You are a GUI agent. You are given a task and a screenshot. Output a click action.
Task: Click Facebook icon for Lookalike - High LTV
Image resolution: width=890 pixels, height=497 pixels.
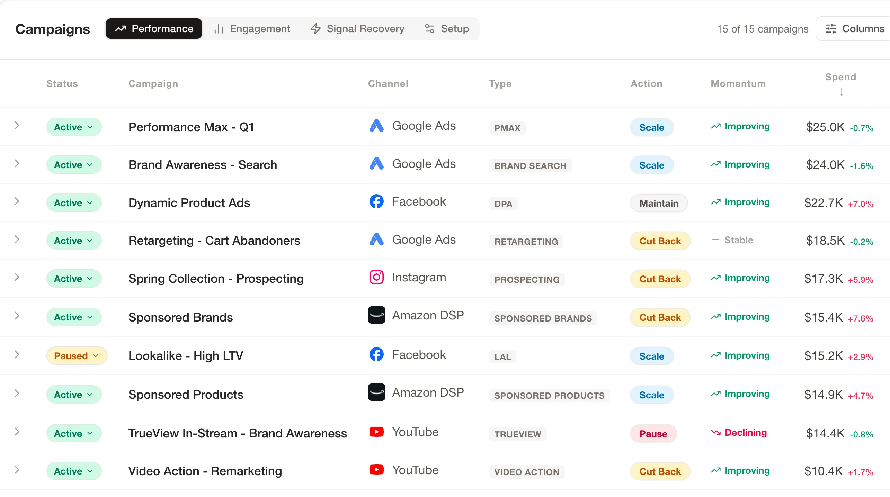[376, 355]
